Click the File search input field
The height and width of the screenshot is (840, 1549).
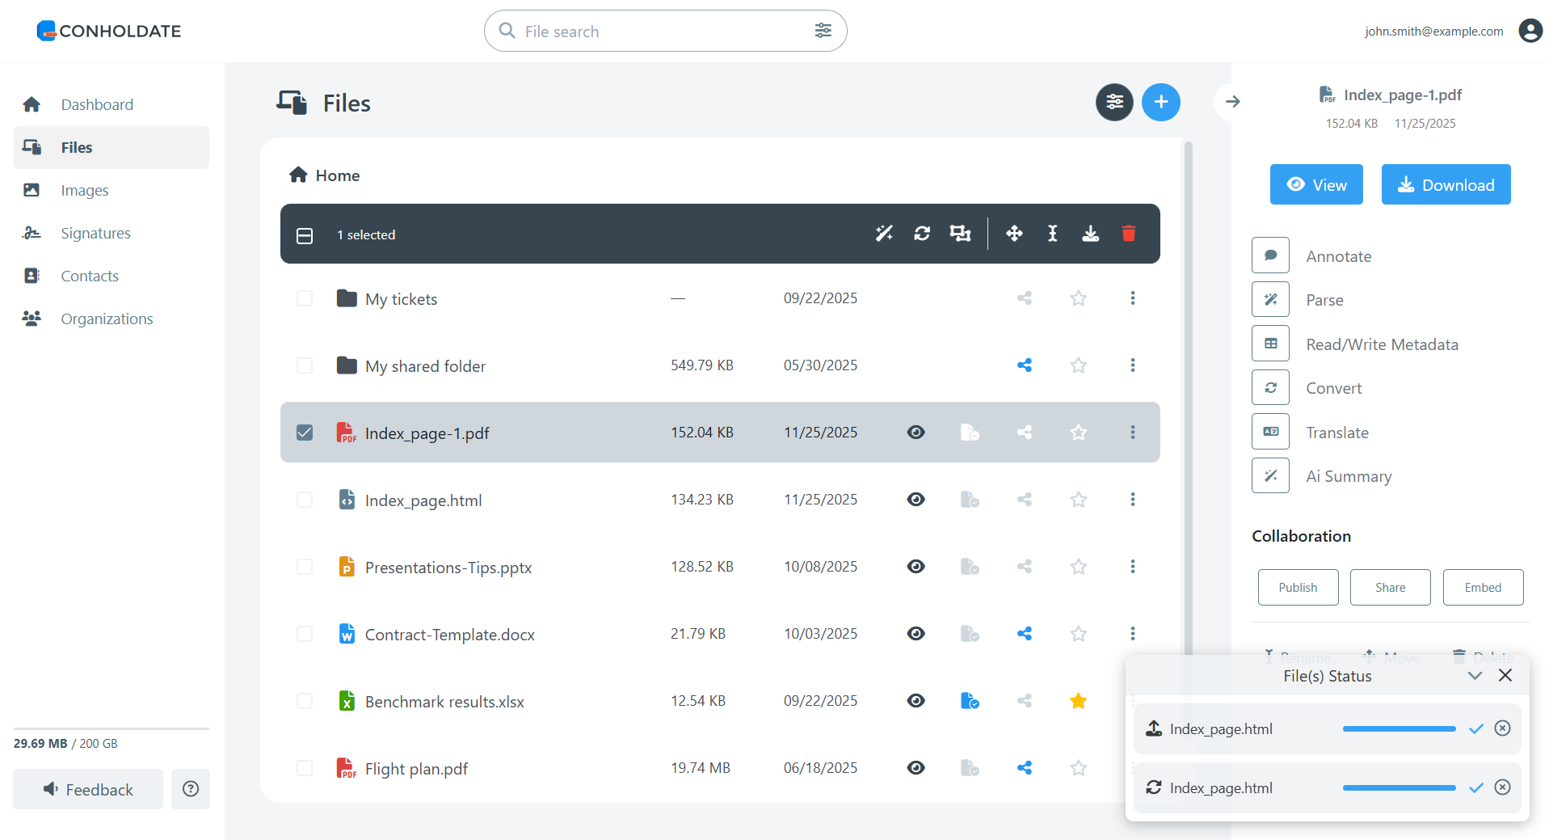[x=663, y=32]
